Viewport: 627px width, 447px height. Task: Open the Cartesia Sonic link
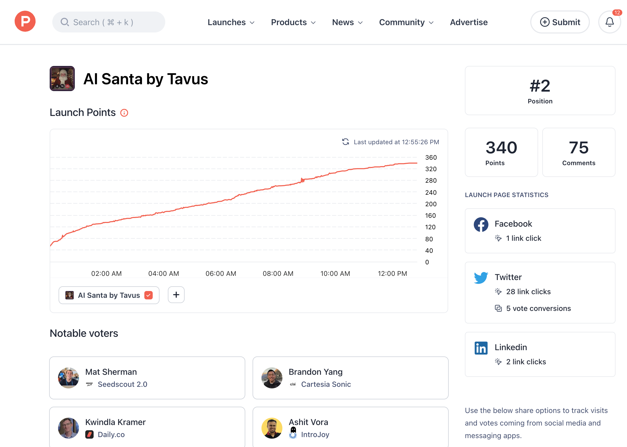point(326,384)
